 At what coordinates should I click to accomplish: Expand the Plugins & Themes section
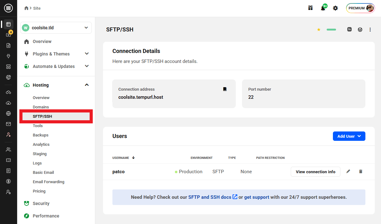[x=87, y=54]
